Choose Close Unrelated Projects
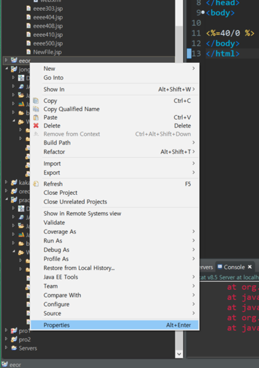Image resolution: width=259 pixels, height=368 pixels. pyautogui.click(x=114, y=202)
